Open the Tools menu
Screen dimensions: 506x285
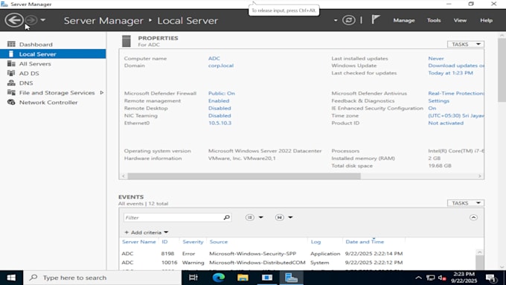pos(434,20)
